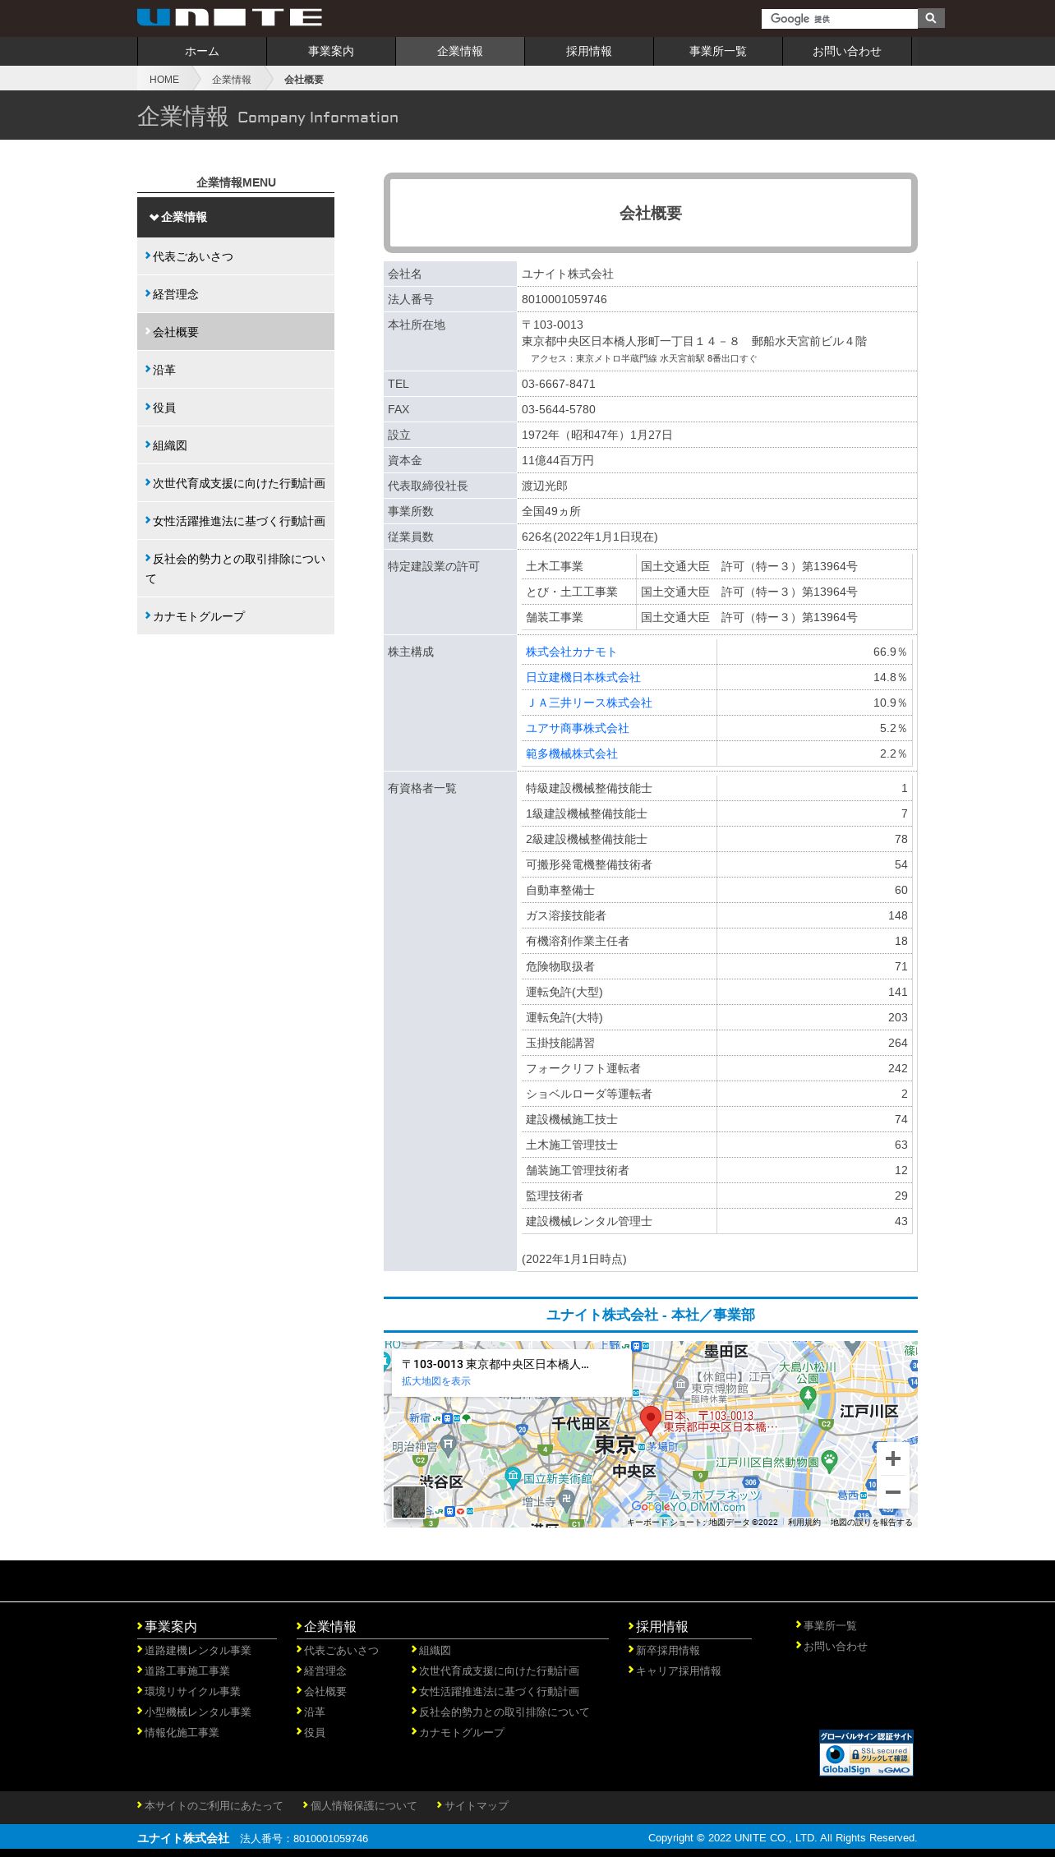Open footer heading 企業情報
1055x1857 pixels.
point(330,1627)
